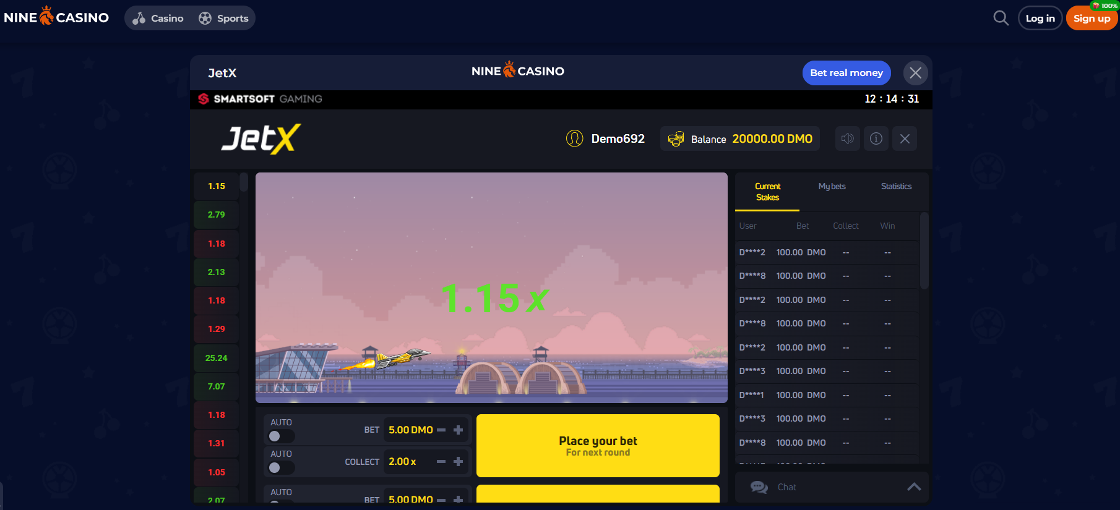This screenshot has width=1120, height=510.
Task: Mute game sound with speaker icon
Action: point(848,138)
